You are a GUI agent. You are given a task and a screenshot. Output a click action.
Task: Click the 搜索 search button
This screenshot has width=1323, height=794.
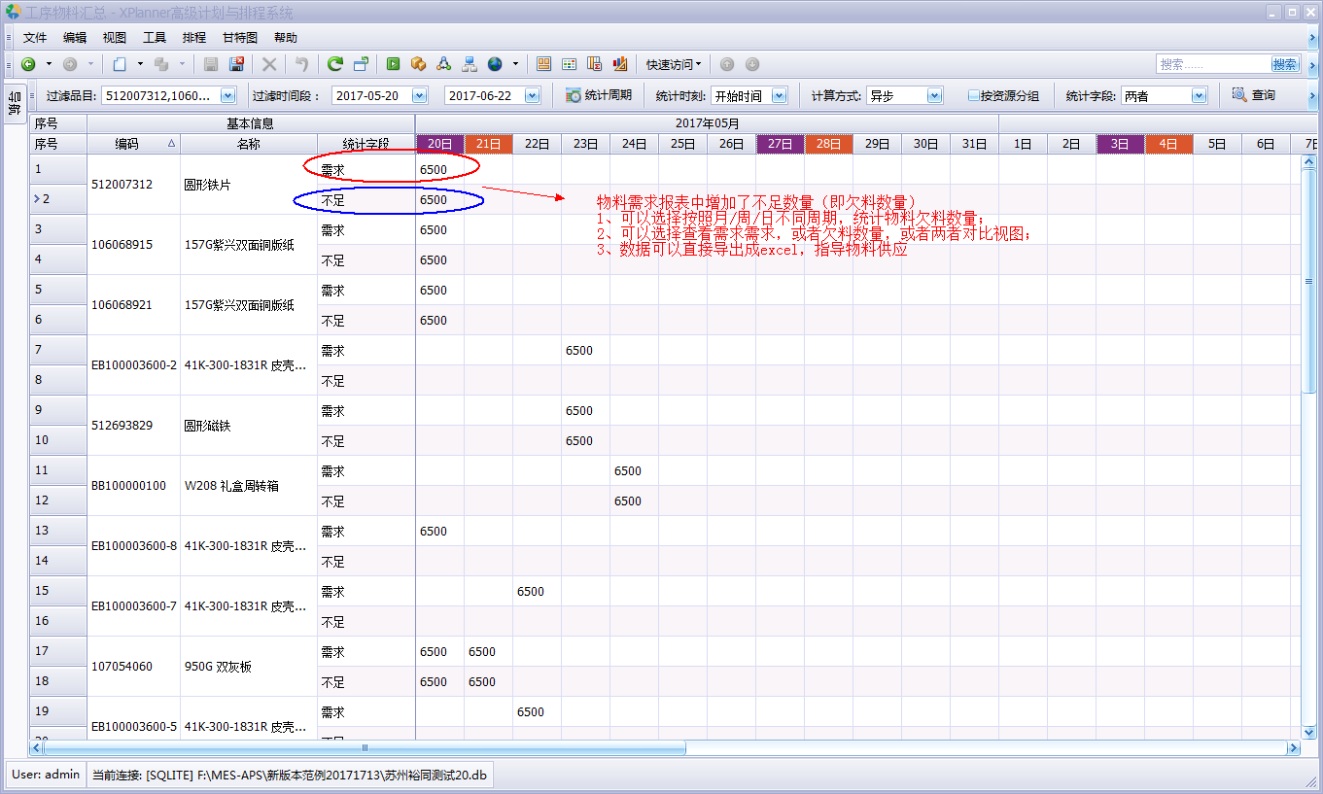(1284, 64)
